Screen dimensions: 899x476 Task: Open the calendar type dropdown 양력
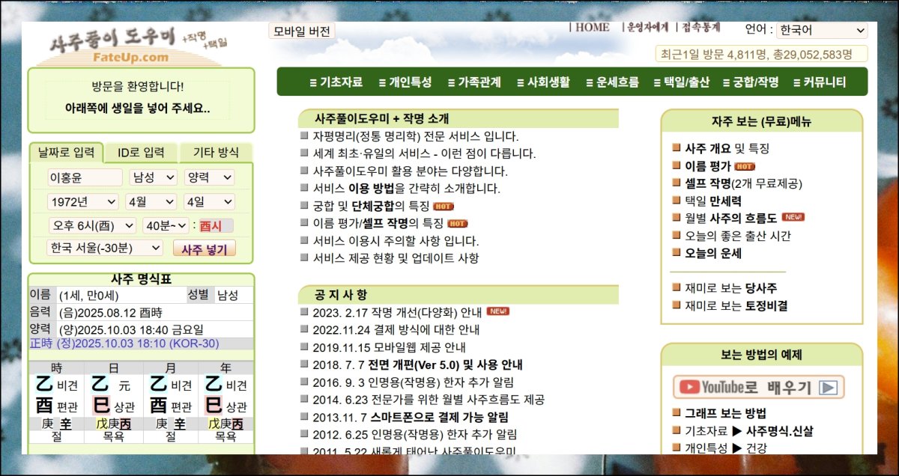point(210,177)
